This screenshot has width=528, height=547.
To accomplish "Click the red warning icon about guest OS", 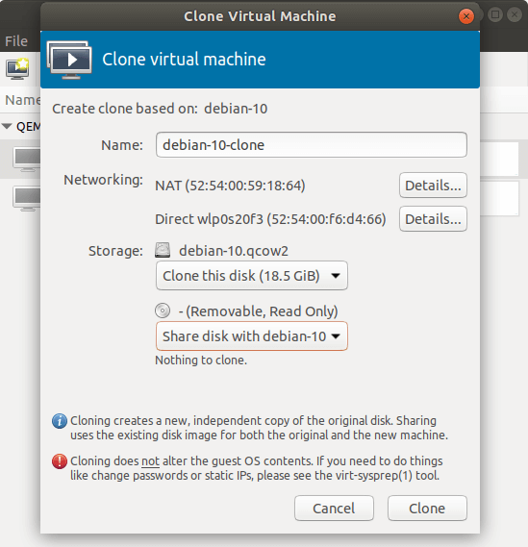I will point(60,461).
